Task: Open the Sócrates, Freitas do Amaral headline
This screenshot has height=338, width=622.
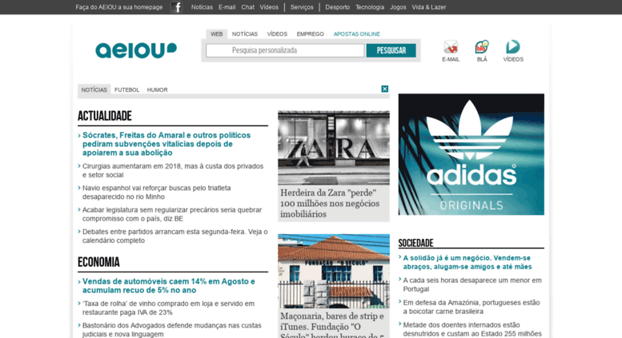Action: click(167, 144)
